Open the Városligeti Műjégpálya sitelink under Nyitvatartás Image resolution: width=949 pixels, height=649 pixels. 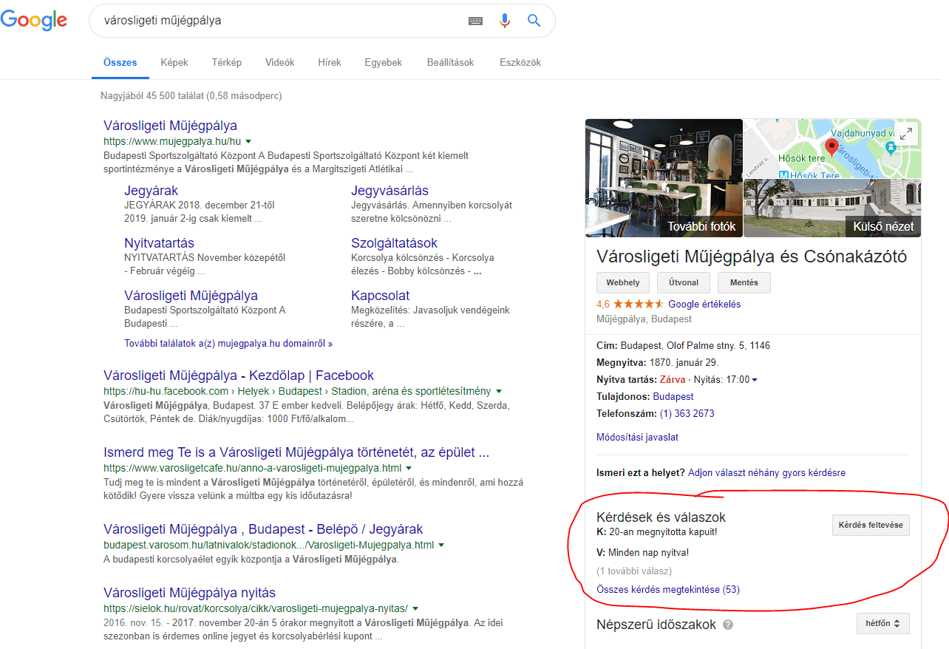coord(191,296)
